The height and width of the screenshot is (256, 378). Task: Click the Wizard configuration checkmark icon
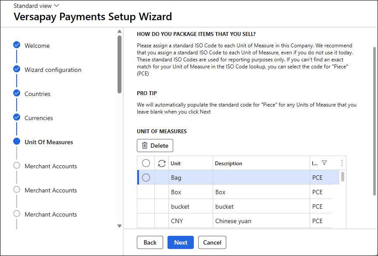click(x=17, y=69)
